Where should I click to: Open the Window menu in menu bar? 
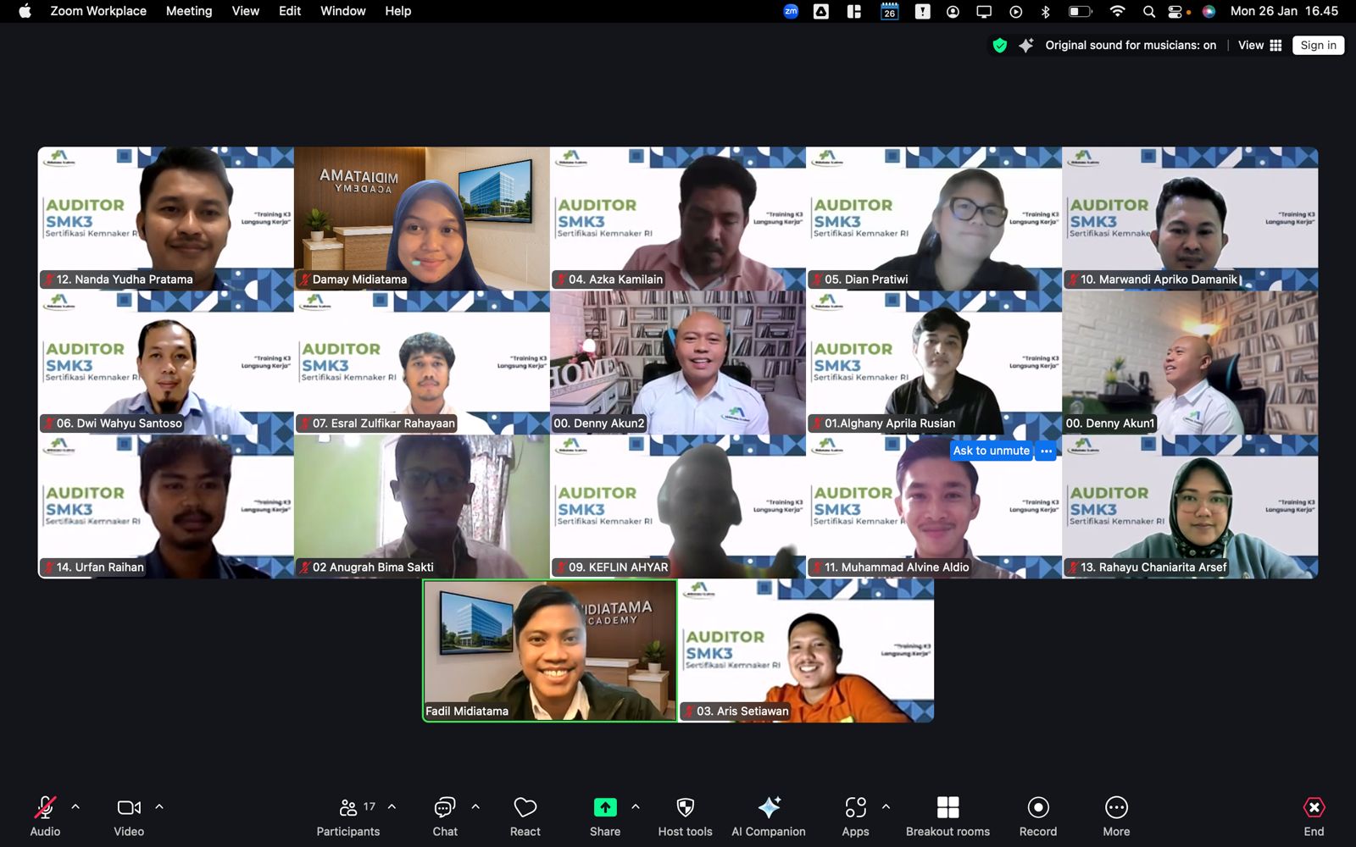(342, 11)
